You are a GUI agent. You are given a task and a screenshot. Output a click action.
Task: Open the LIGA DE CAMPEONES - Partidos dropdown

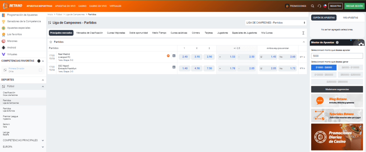pyautogui.click(x=276, y=23)
